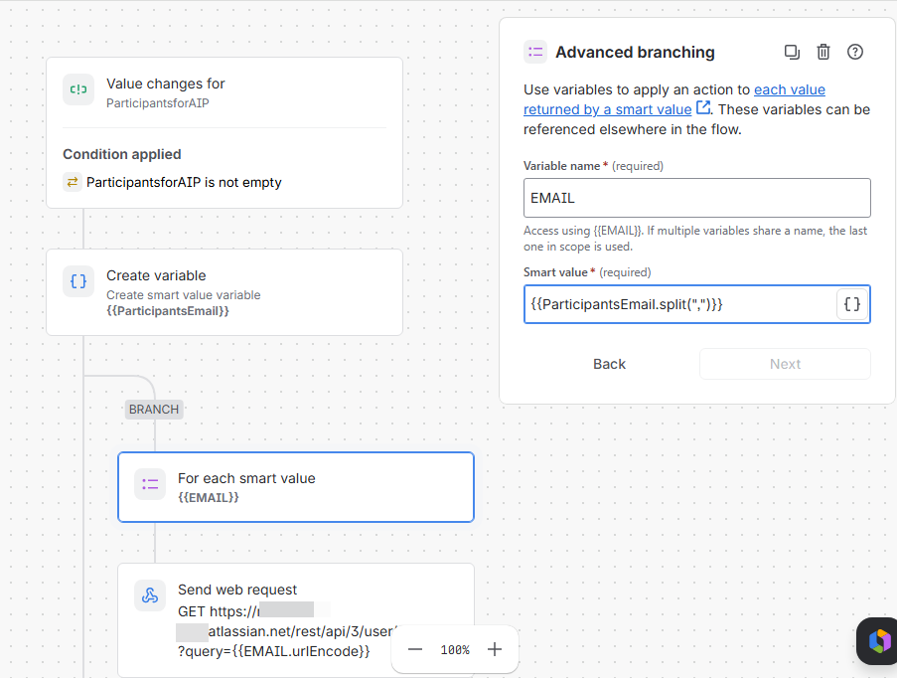The height and width of the screenshot is (678, 897).
Task: Select the Create variable action card
Action: click(224, 292)
